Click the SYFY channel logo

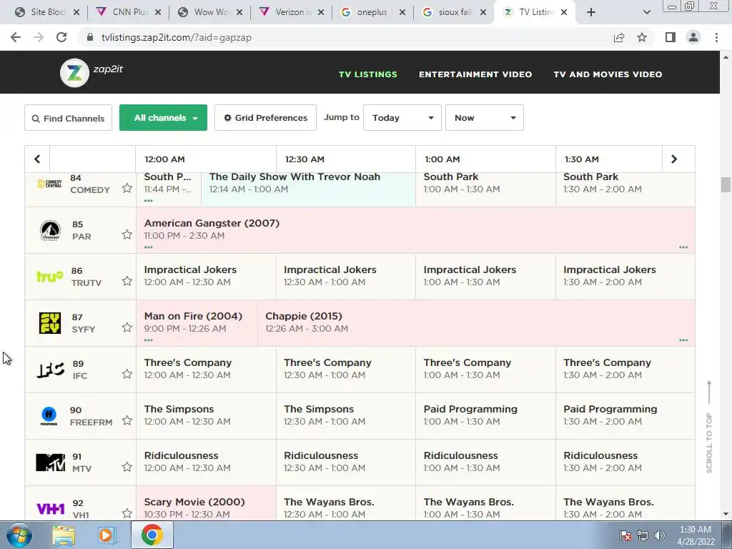point(50,323)
